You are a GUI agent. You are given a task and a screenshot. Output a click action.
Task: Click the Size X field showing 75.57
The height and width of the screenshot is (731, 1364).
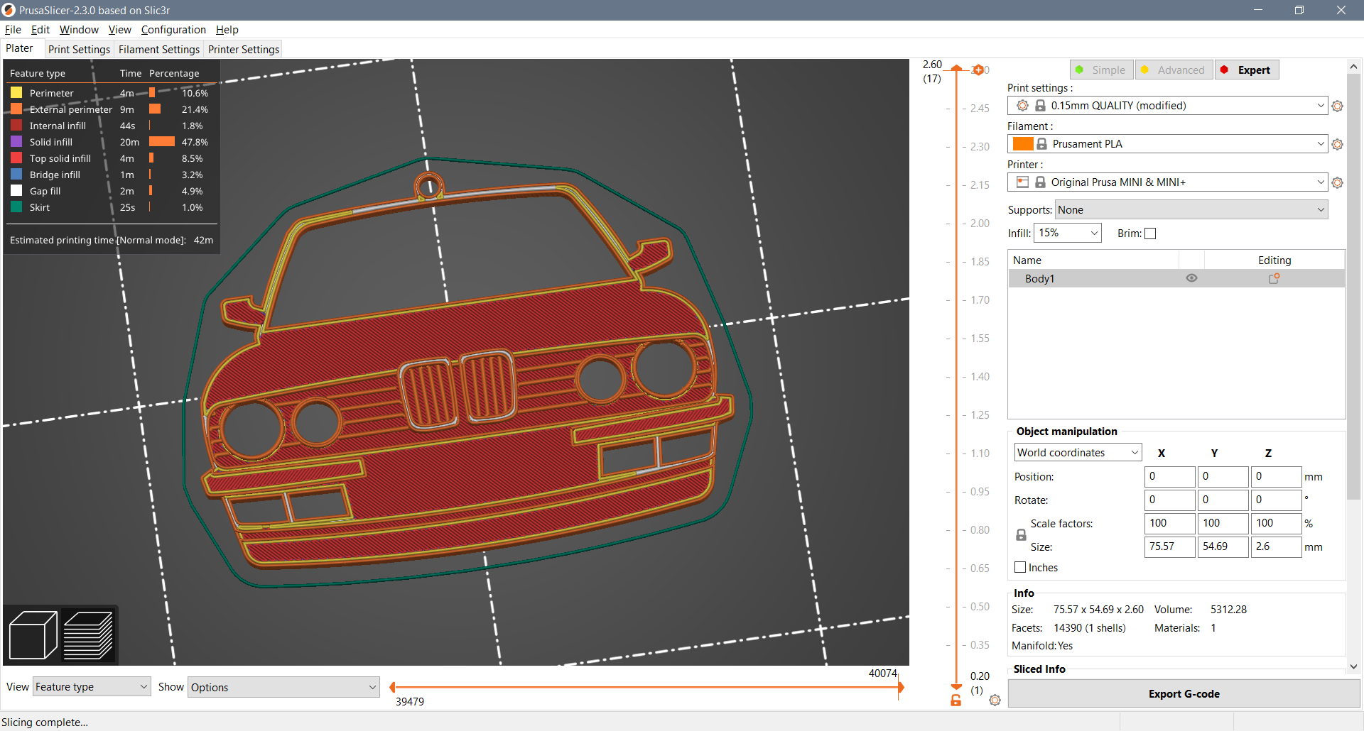coord(1169,547)
